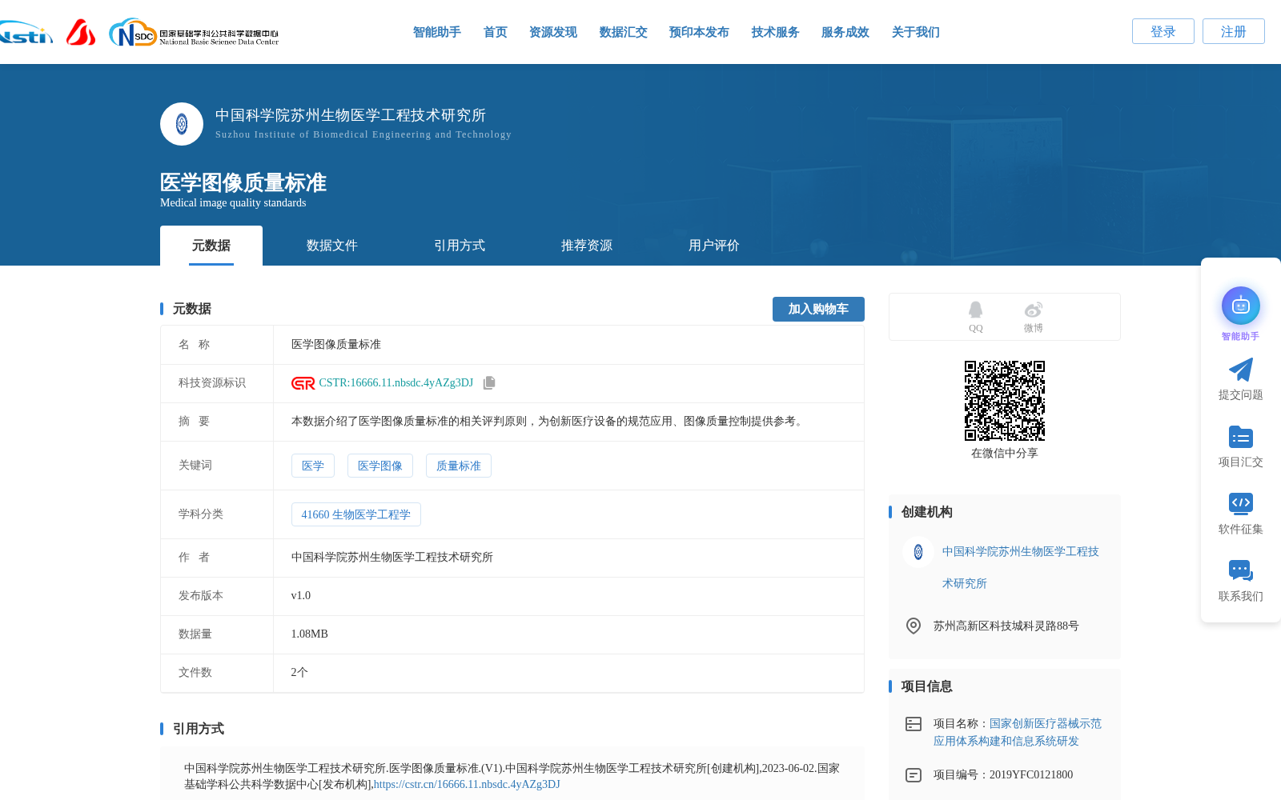
Task: Click the 联系我们 chat bubble icon
Action: pyautogui.click(x=1241, y=570)
